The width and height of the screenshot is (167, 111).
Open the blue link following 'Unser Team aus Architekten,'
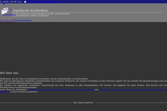61,90
